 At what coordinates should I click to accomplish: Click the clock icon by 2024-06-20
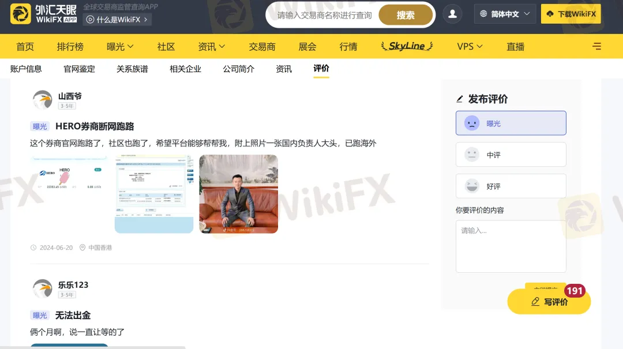(x=33, y=247)
